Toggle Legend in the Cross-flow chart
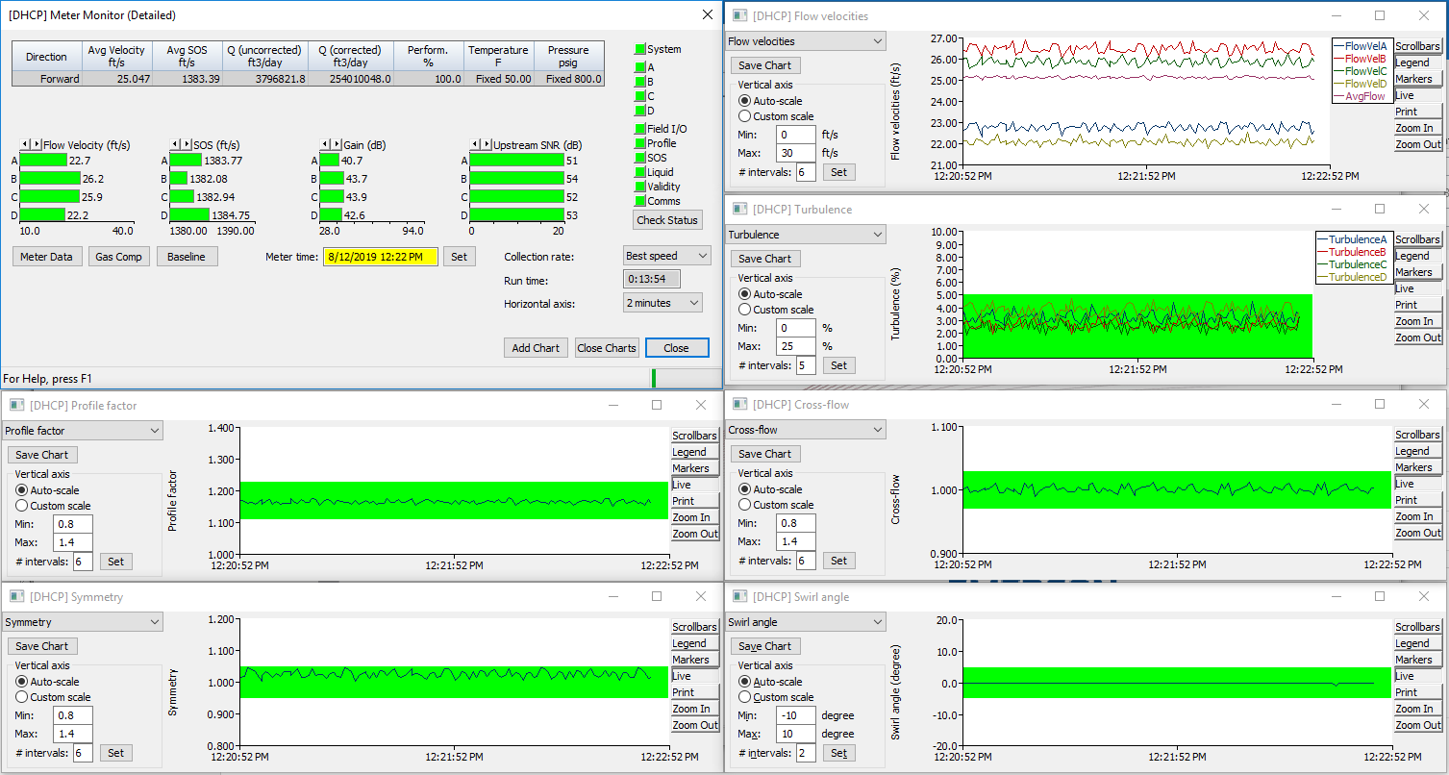 pos(1418,451)
